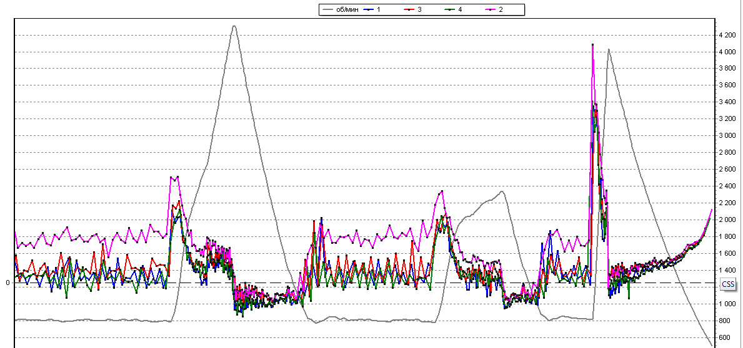Image resolution: width=743 pixels, height=348 pixels.
Task: Click the tallest magenta spike peak
Action: tap(593, 44)
